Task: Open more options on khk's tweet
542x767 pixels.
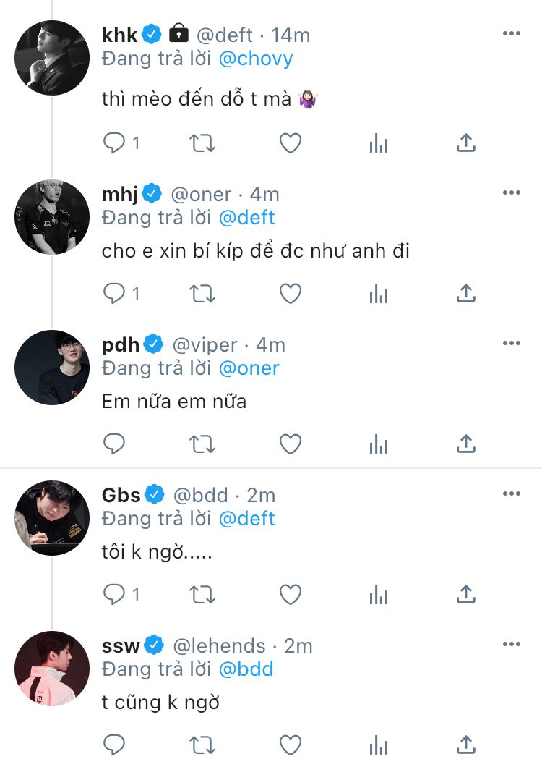Action: click(x=511, y=34)
